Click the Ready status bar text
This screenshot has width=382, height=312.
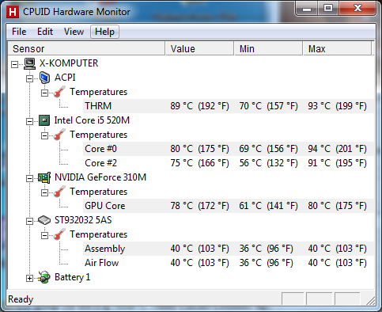(21, 299)
